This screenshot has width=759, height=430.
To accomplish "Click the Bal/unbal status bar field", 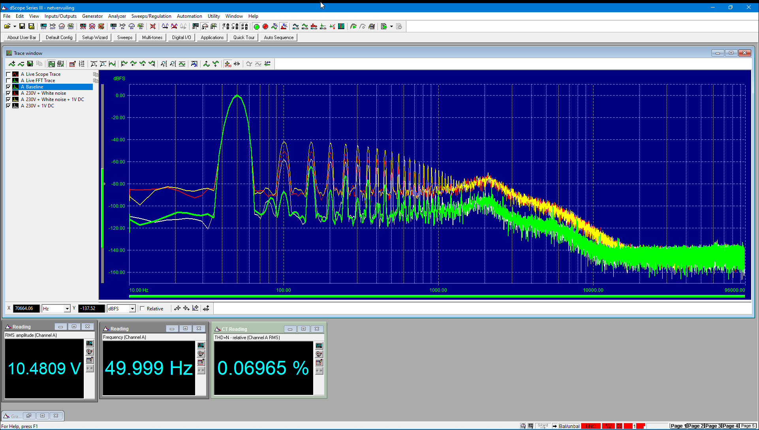I will pyautogui.click(x=569, y=426).
